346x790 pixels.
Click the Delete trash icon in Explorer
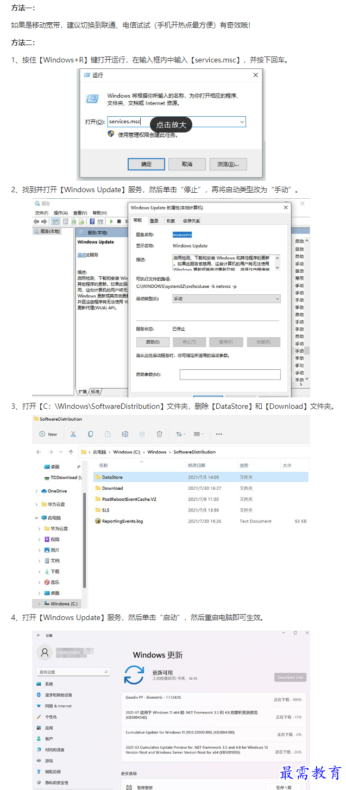(160, 434)
